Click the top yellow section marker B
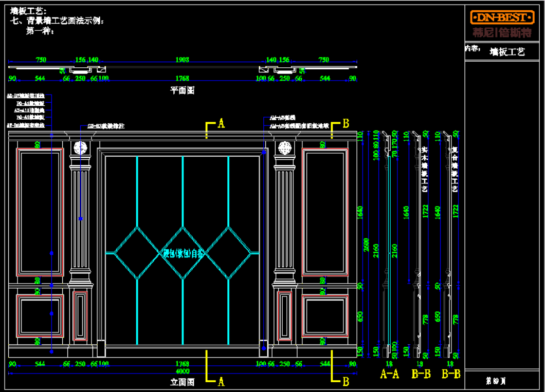The width and height of the screenshot is (545, 392). pos(346,123)
